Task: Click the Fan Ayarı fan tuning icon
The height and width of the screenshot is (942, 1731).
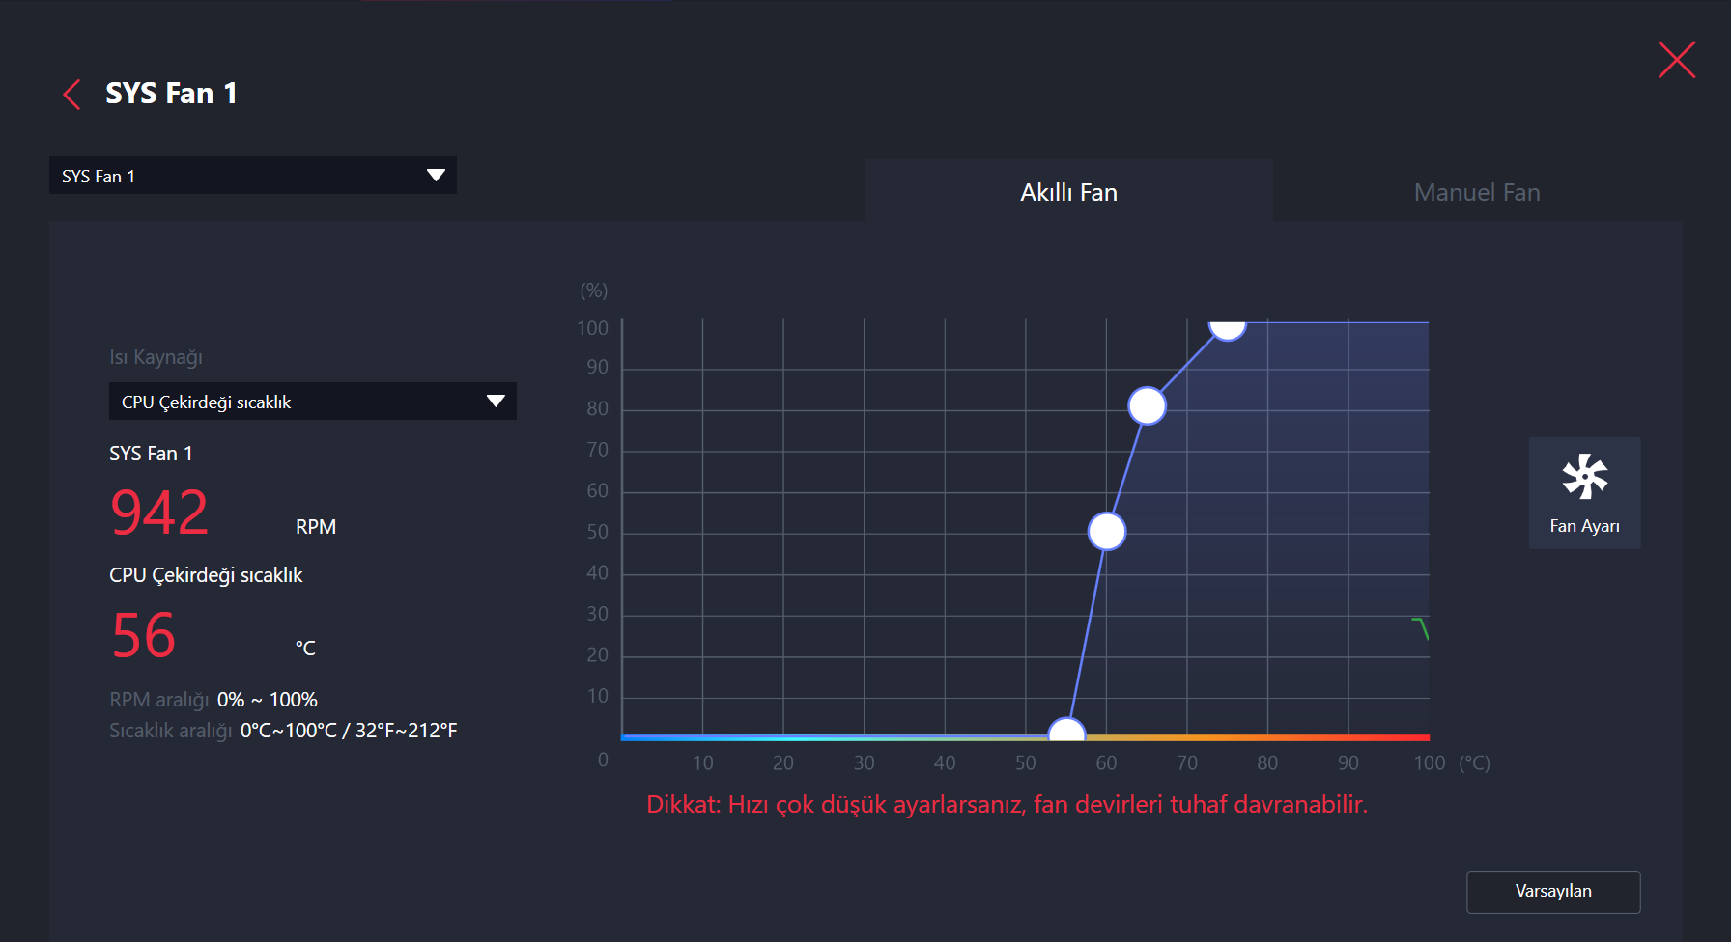Action: click(x=1584, y=478)
